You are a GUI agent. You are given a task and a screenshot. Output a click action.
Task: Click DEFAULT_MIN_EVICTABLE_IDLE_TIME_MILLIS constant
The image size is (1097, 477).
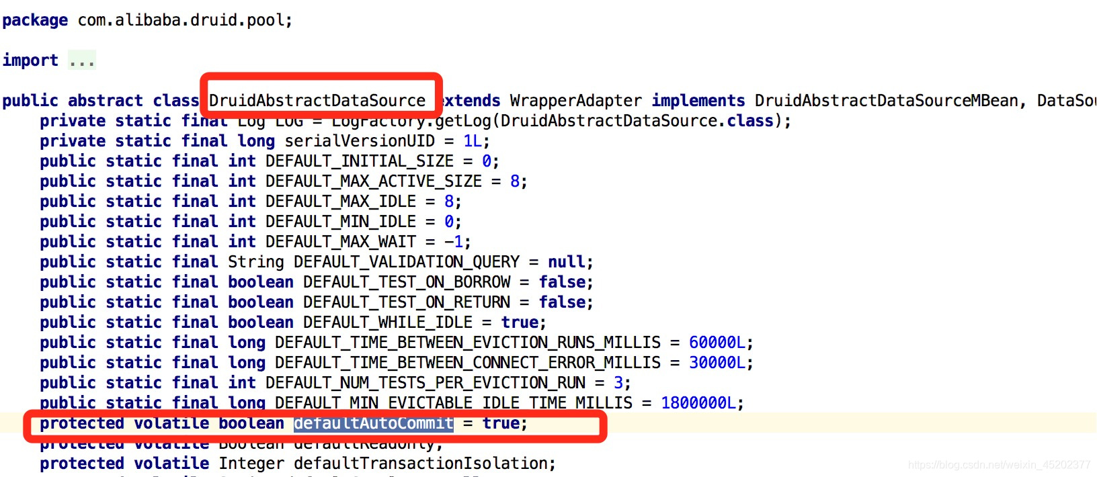(454, 403)
